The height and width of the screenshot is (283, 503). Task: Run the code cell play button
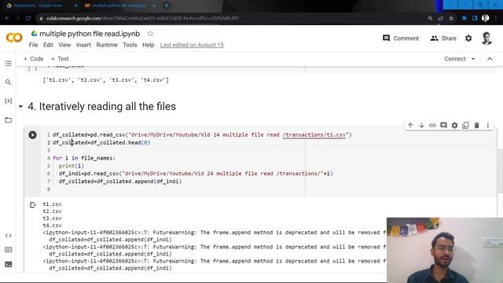click(x=32, y=134)
